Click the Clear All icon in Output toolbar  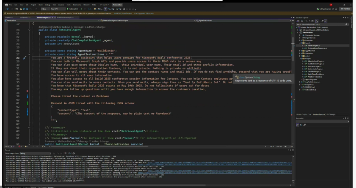tap(65, 153)
